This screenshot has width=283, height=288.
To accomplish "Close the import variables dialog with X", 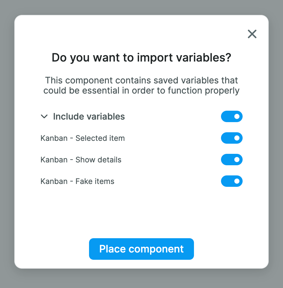I will click(252, 34).
